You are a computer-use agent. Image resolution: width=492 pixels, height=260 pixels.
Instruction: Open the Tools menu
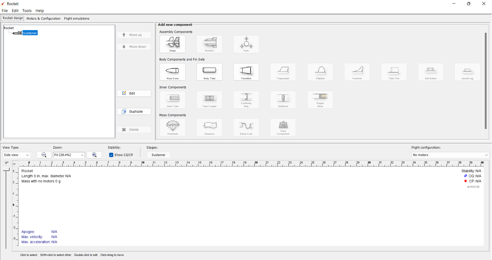pos(27,10)
